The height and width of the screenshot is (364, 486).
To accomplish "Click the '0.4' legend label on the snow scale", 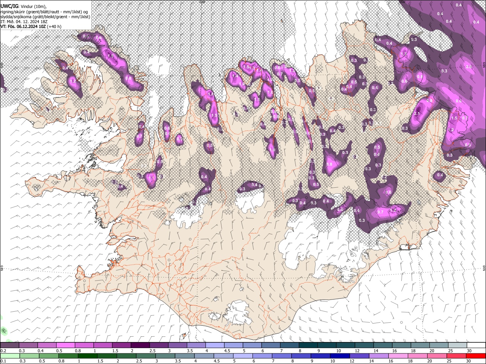I will point(40,351).
